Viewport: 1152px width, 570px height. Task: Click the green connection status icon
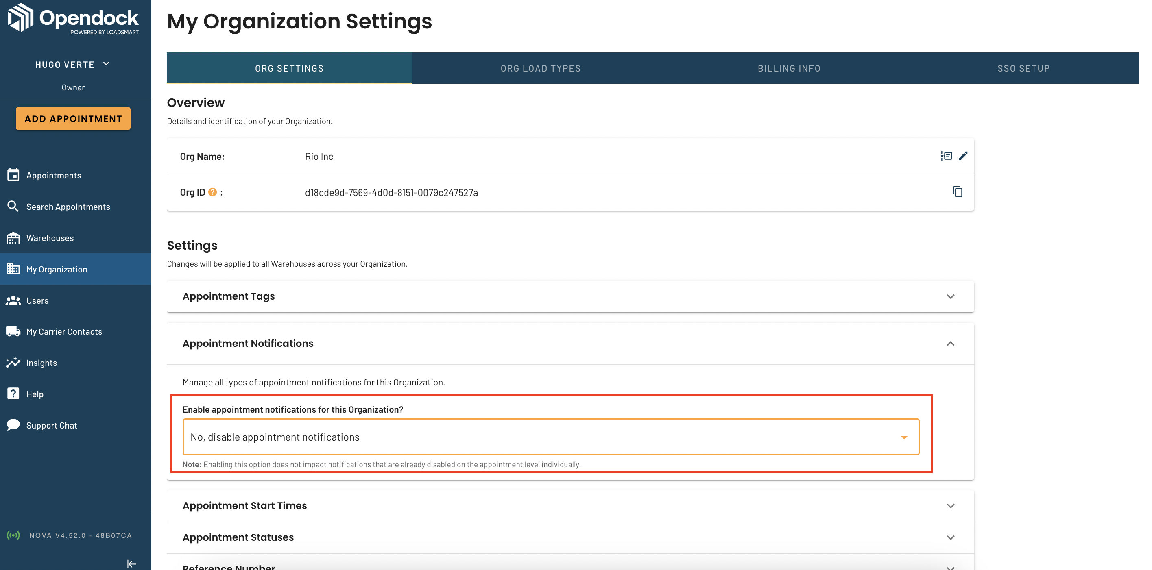pos(13,535)
